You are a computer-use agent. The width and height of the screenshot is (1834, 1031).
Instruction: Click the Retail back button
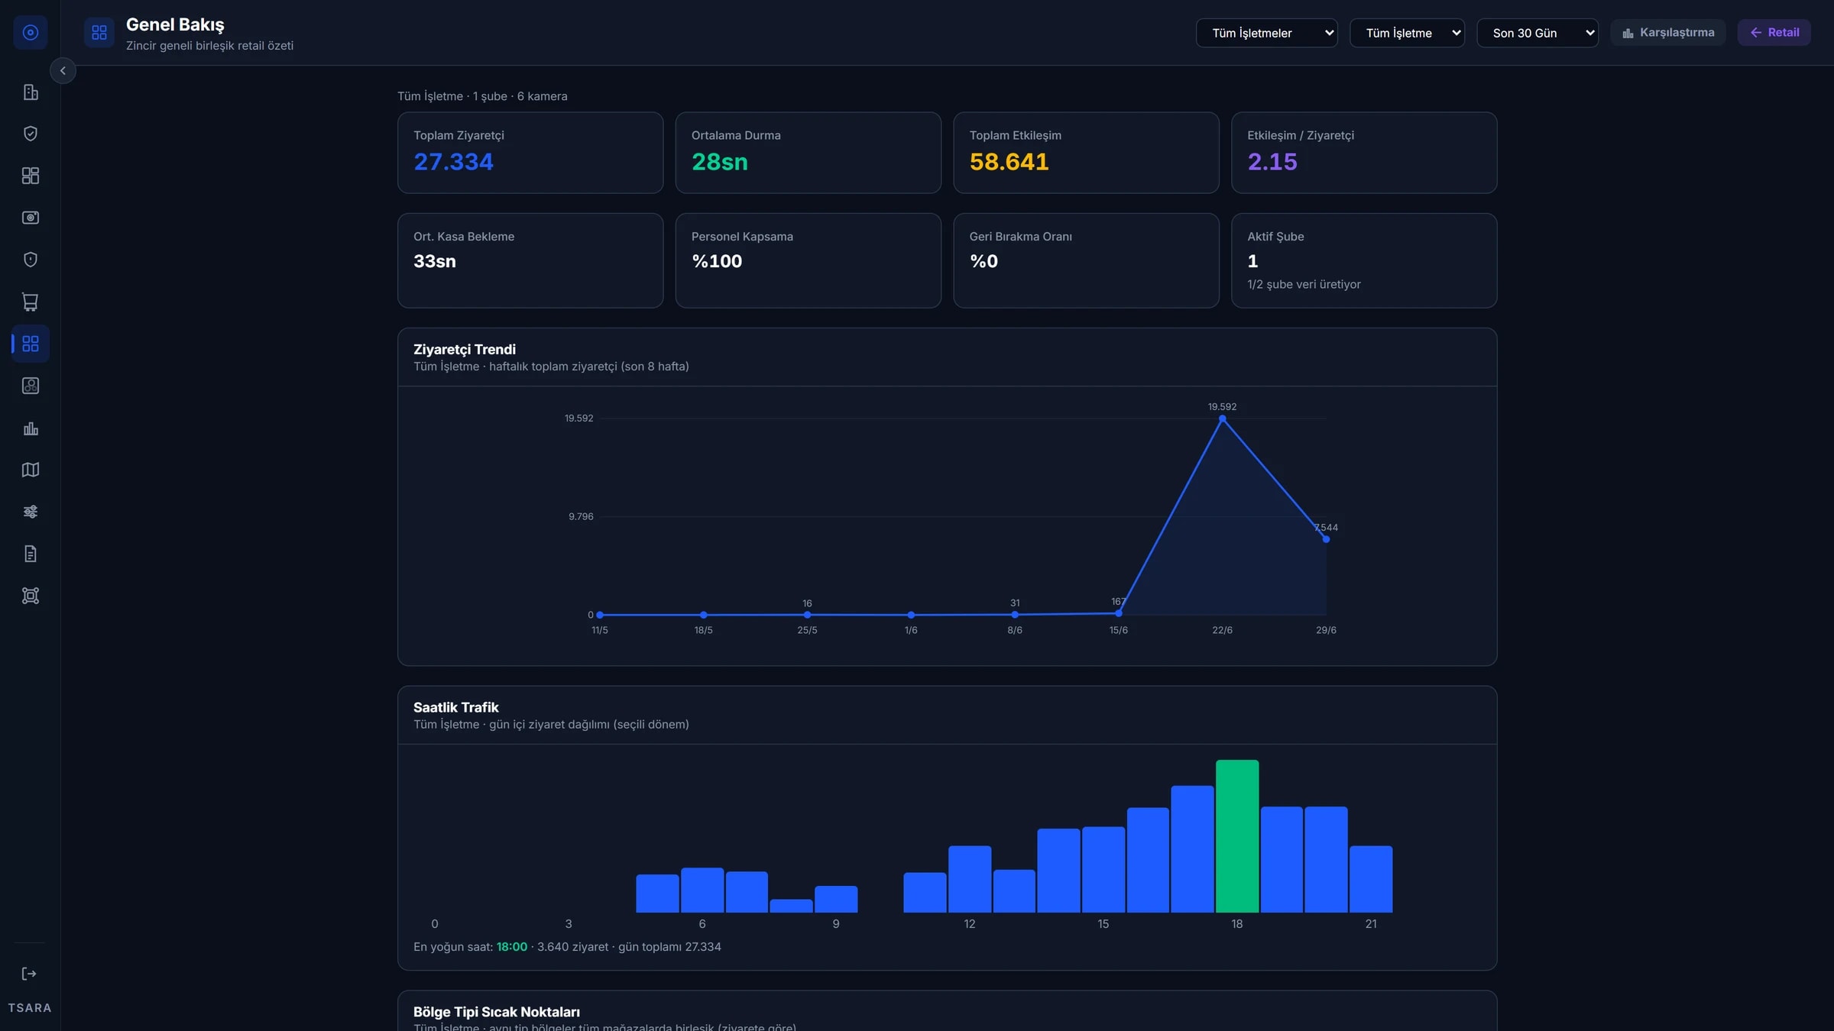1774,32
